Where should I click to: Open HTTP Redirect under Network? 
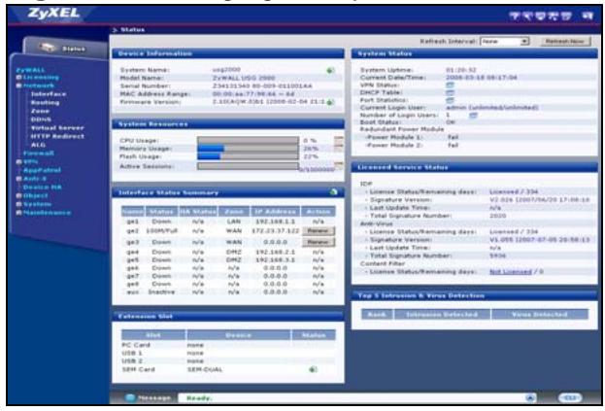(x=57, y=137)
